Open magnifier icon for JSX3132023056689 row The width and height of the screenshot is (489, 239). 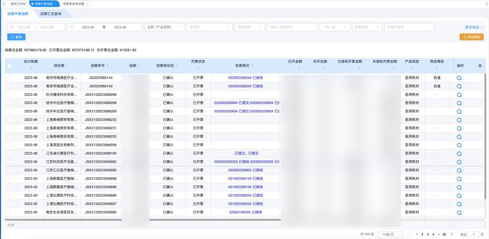pyautogui.click(x=459, y=188)
